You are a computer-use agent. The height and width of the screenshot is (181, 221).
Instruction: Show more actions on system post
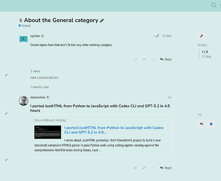(153, 59)
